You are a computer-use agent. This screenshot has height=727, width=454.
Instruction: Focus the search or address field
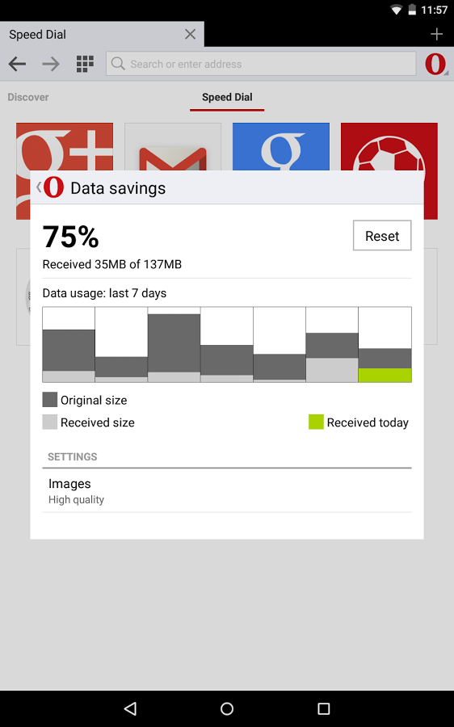261,64
